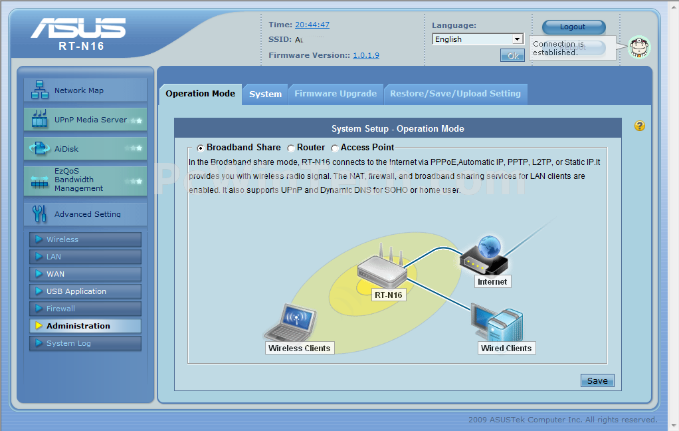Click the arrow icon beside System Log
This screenshot has height=431, width=679.
pyautogui.click(x=39, y=343)
